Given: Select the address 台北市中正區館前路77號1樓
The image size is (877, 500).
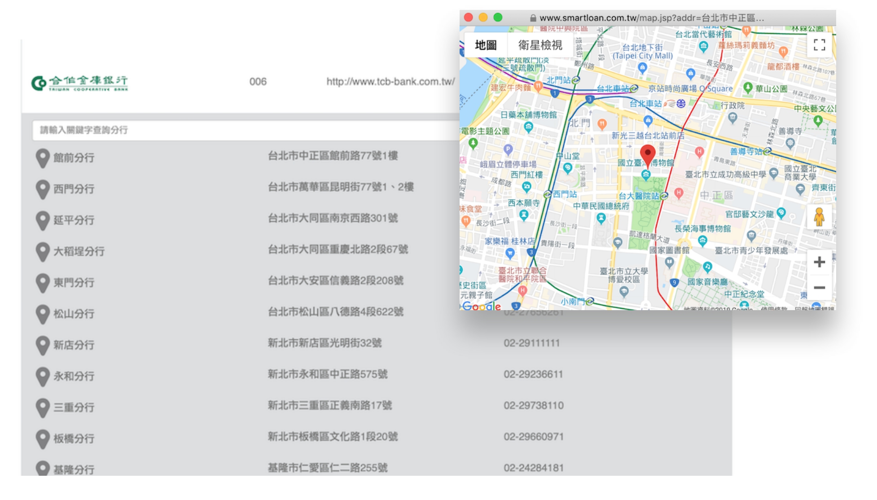Looking at the screenshot, I should coord(333,156).
